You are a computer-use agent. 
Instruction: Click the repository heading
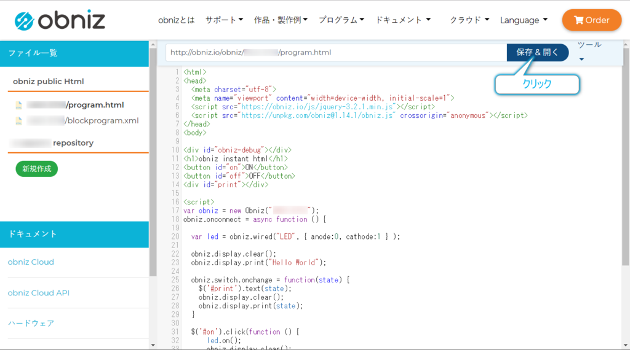(73, 143)
